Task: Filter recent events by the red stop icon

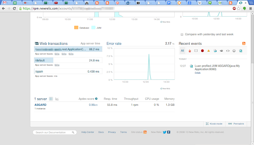Action: [x=202, y=51]
